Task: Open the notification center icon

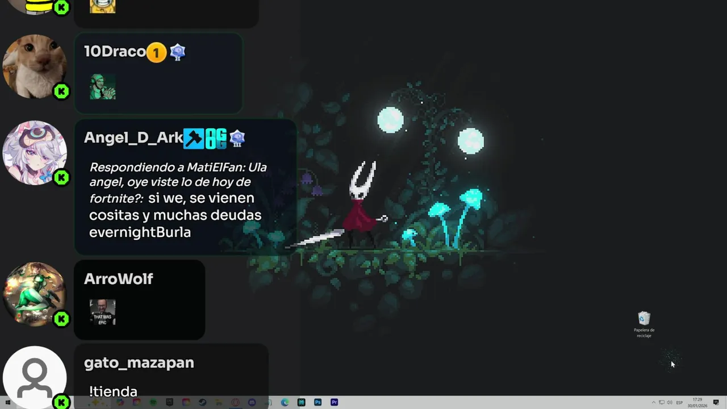Action: click(x=716, y=402)
